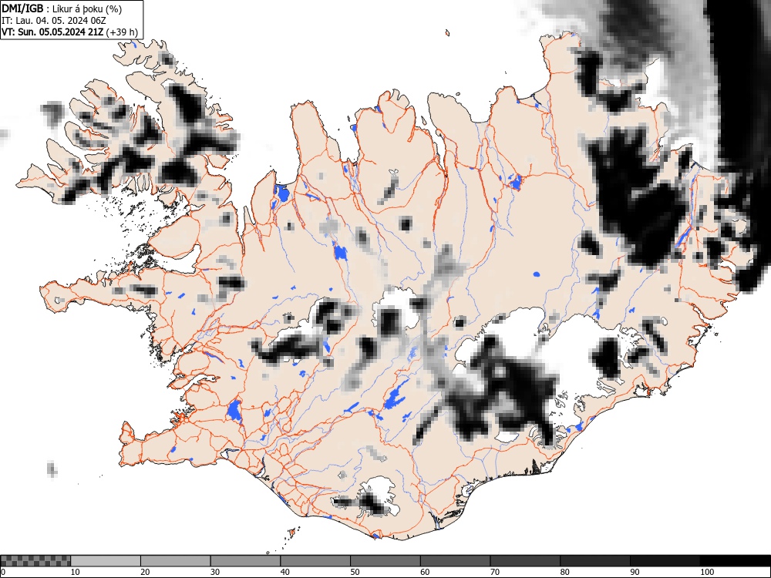
Task: Click the legend label '90'
Action: (x=635, y=572)
